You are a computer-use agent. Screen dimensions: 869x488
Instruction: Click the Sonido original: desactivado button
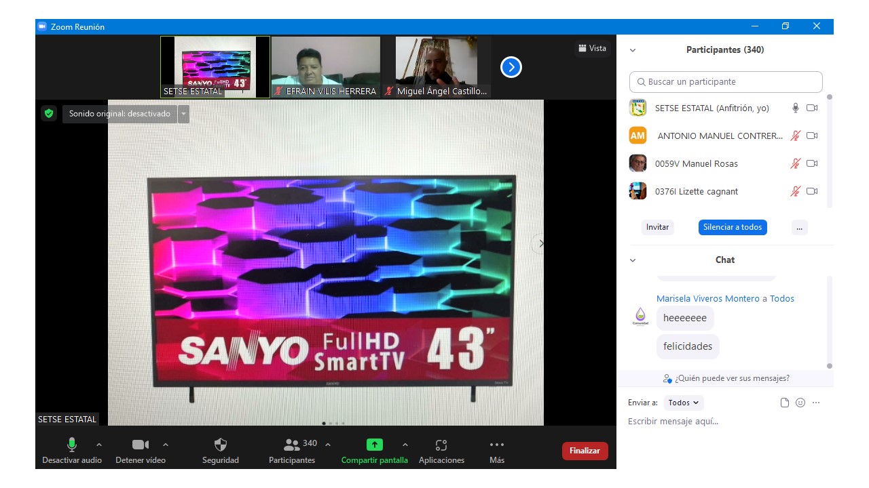120,114
